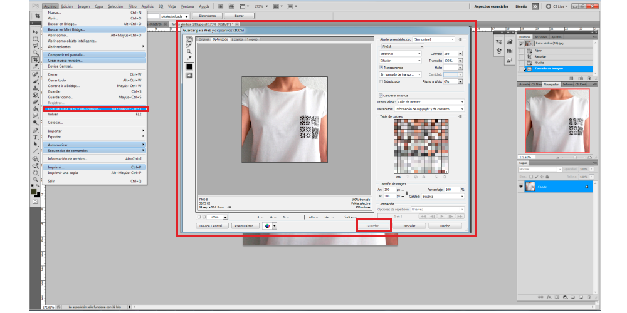
Task: Choose Guardar como in Archivo menu
Action: pos(95,97)
